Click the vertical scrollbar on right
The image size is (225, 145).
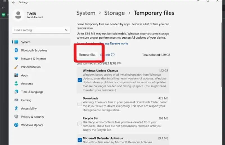pyautogui.click(x=222, y=54)
